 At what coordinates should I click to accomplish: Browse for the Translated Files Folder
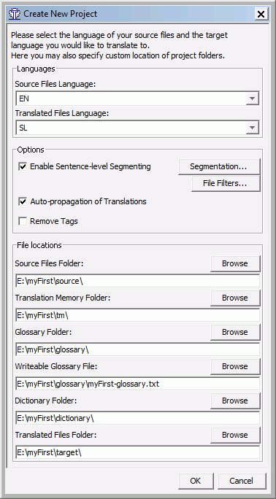point(235,435)
